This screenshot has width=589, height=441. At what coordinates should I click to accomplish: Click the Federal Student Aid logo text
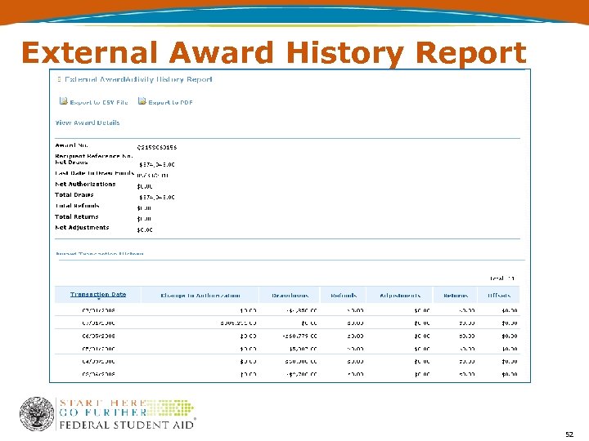[x=127, y=425]
